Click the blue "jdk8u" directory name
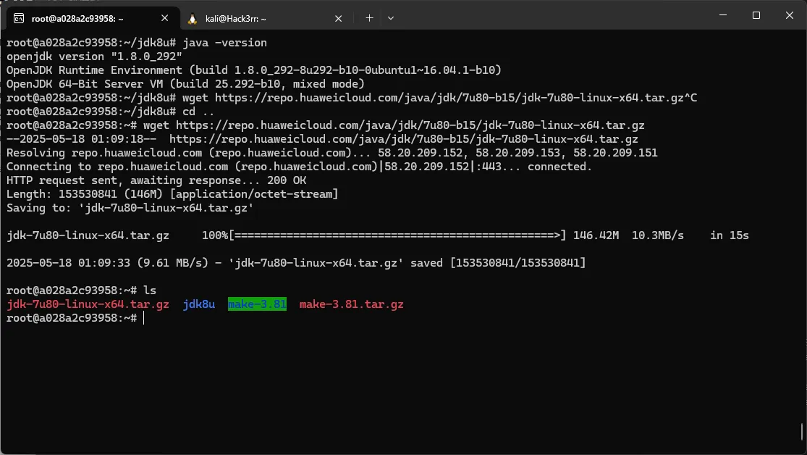The width and height of the screenshot is (807, 455). (198, 304)
